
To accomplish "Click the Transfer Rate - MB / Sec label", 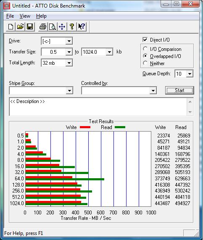I will [86, 218].
